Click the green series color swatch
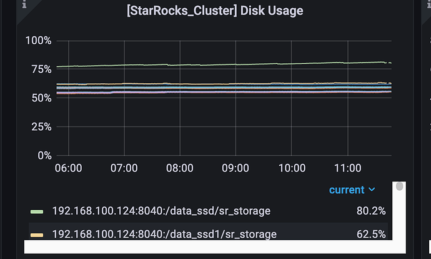This screenshot has height=259, width=431. (37, 211)
